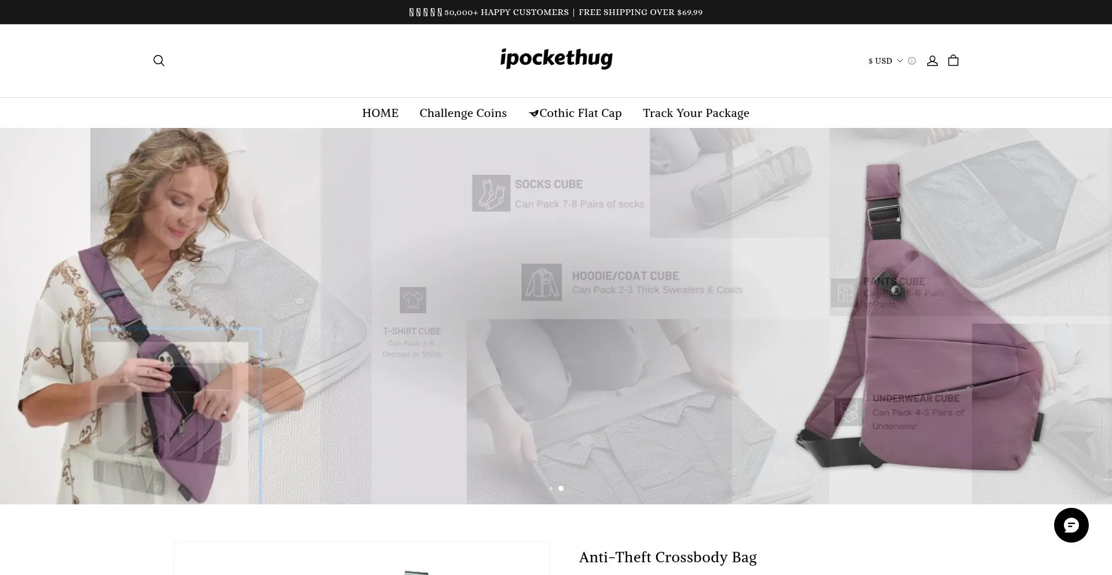Click the Anti-Theft Crossbody Bag title
Viewport: 1112px width, 575px height.
[x=668, y=557]
